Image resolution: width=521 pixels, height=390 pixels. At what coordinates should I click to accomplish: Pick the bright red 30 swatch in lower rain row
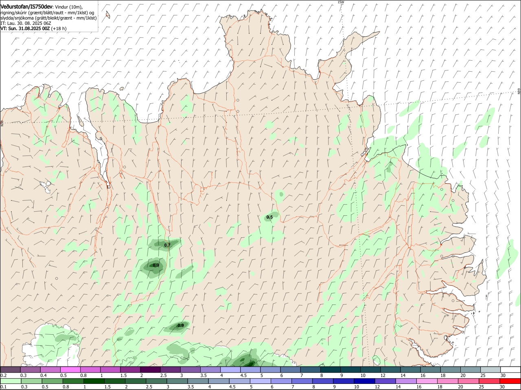pos(510,381)
